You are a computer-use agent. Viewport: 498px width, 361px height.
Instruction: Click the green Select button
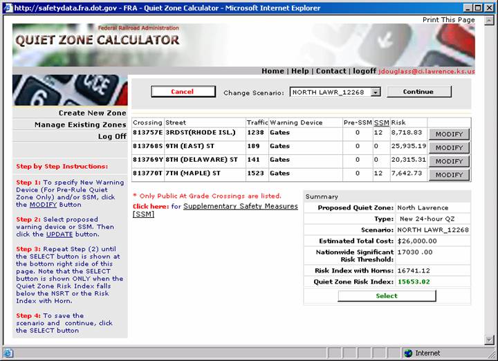[387, 296]
